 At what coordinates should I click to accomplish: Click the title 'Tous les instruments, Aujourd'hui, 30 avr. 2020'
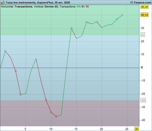(x=38, y=2)
